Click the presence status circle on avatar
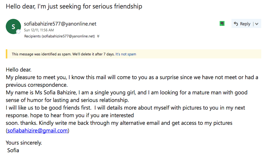 point(18,32)
